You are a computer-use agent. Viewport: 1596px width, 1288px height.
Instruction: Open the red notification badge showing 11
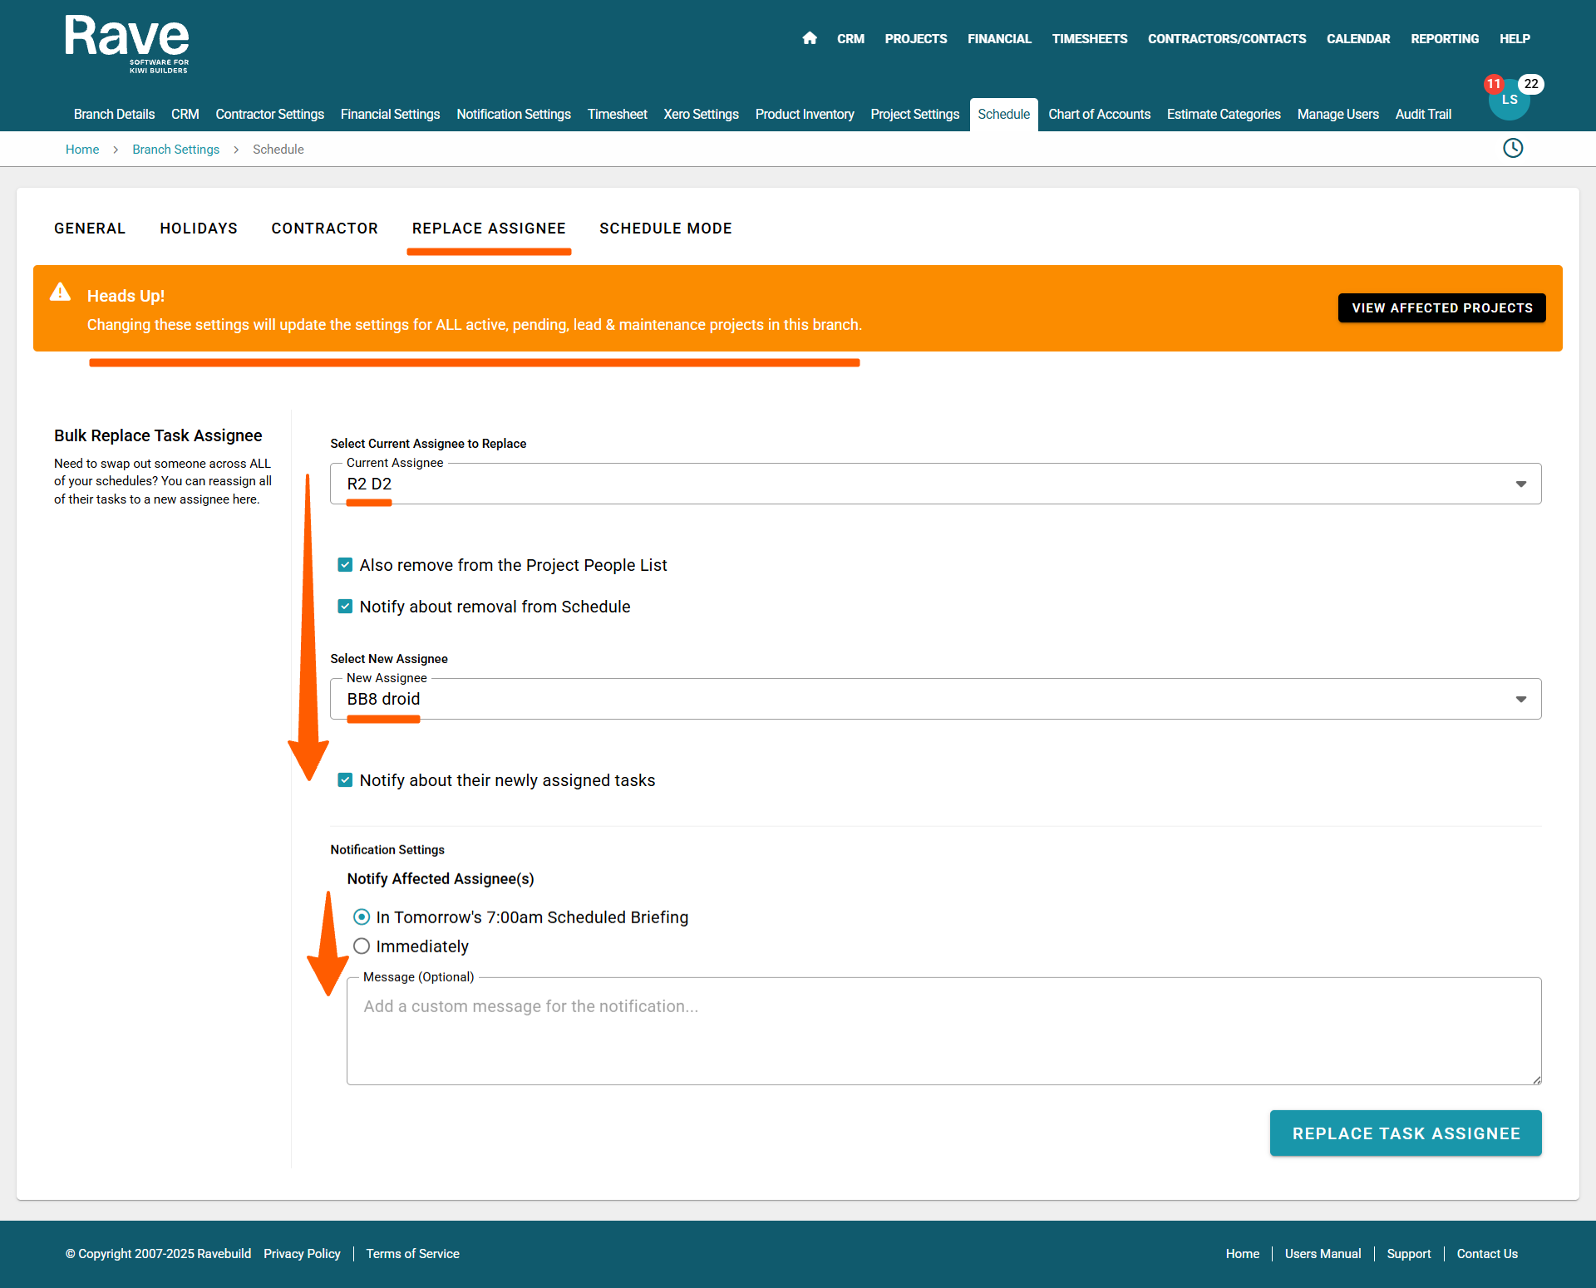(1494, 84)
